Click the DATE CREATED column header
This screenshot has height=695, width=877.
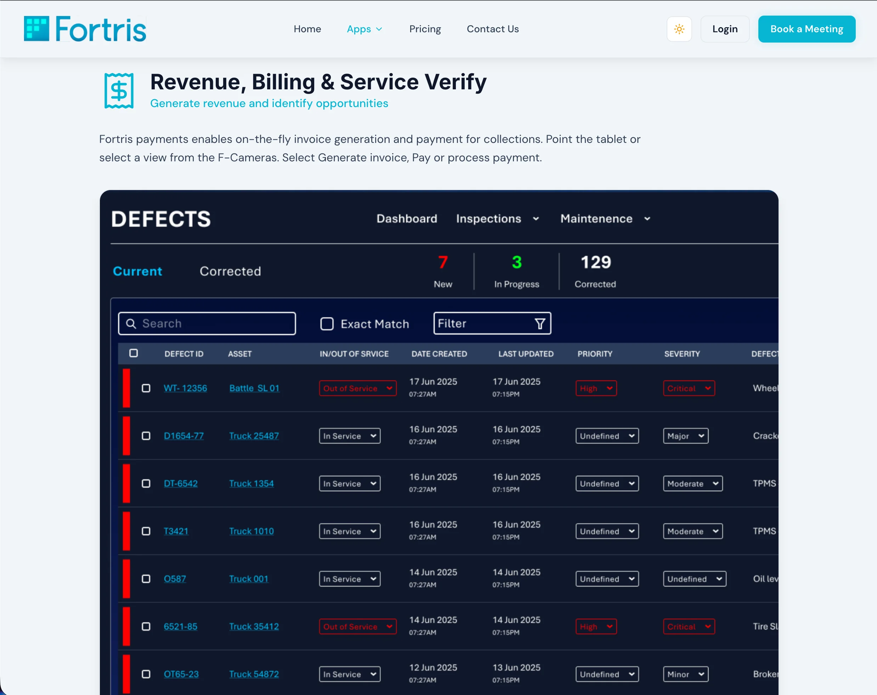439,354
